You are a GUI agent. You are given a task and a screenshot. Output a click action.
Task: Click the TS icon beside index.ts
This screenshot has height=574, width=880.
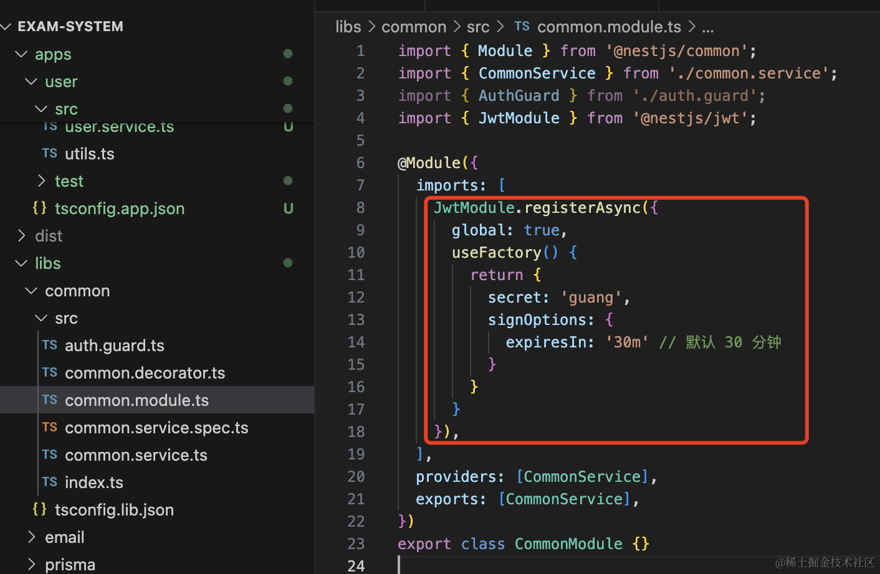point(50,482)
